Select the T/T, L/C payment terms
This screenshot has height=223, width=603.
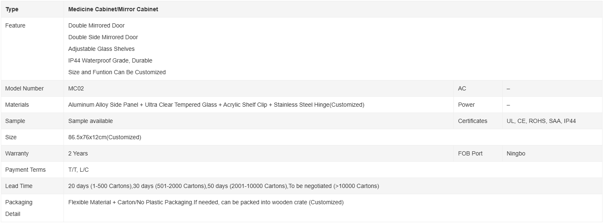pos(79,170)
